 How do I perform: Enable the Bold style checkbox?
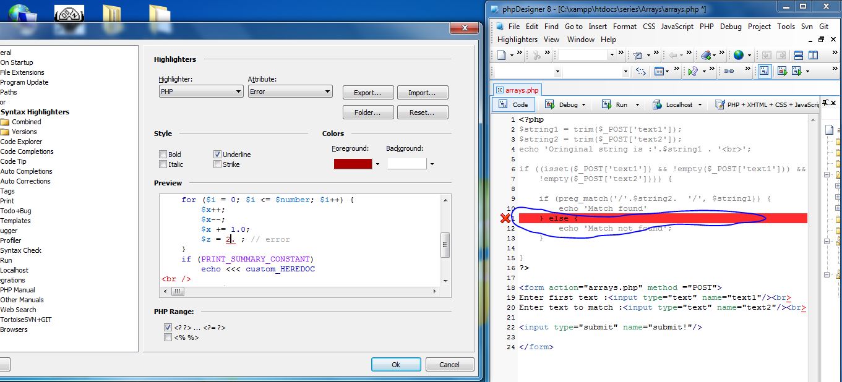coord(163,155)
